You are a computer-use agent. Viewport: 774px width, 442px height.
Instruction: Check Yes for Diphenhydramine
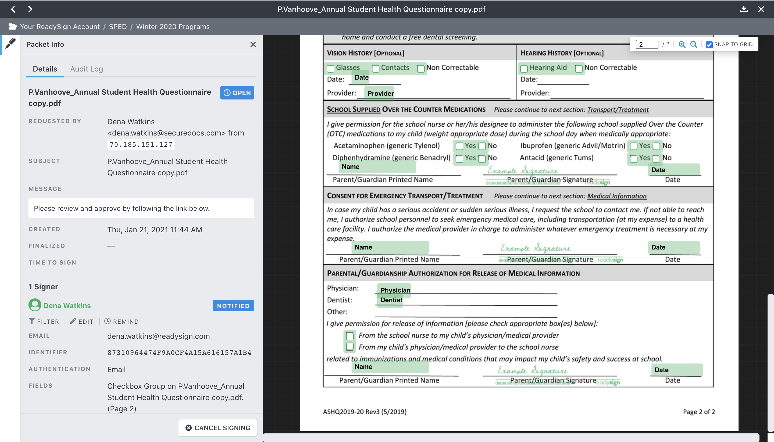(x=460, y=159)
